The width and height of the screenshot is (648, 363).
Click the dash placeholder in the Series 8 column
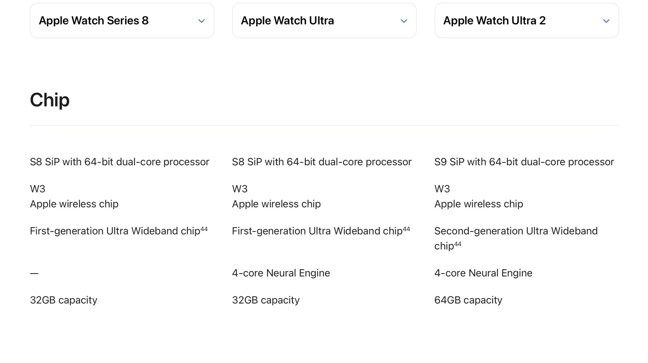(x=34, y=273)
